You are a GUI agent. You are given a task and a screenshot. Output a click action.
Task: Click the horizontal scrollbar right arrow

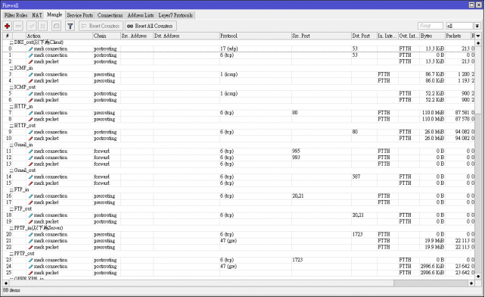click(471, 283)
